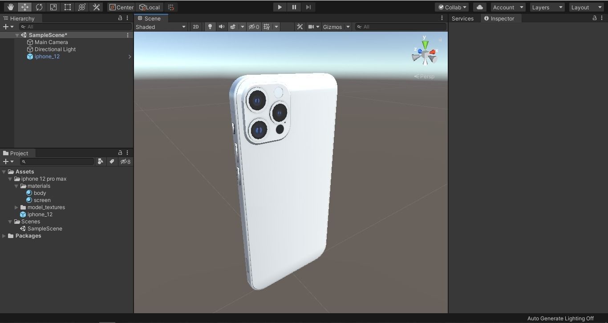Open the Gizmos dropdown
Screen dimensions: 608x323
tap(336, 27)
